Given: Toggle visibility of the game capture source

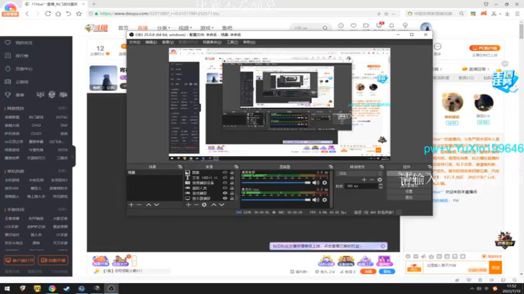Looking at the screenshot, I should (x=225, y=193).
